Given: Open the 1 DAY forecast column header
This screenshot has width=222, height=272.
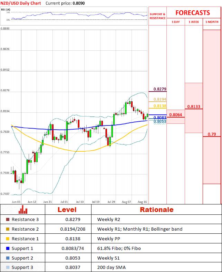Looking at the screenshot, I should click(x=175, y=22).
